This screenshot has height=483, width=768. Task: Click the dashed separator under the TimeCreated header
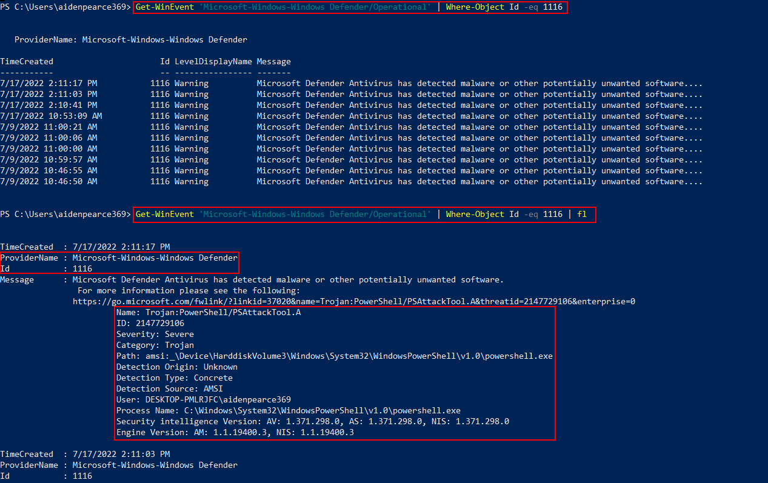click(27, 73)
